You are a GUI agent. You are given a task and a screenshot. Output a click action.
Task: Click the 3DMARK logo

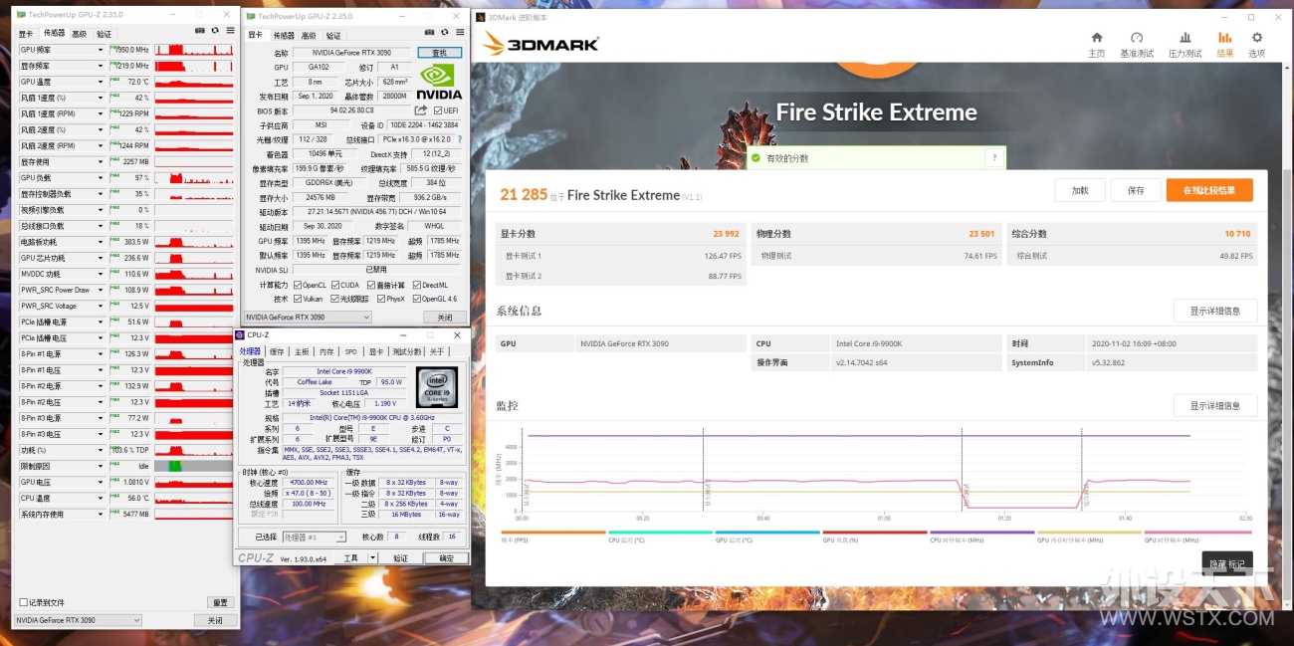540,44
